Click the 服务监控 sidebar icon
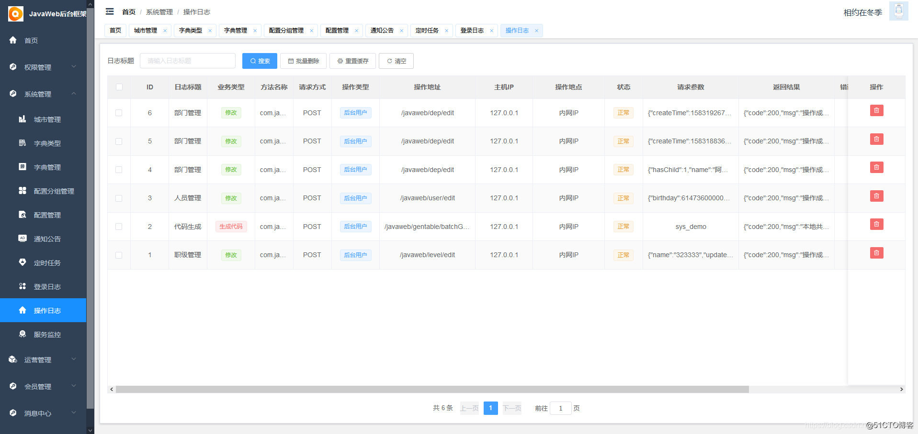This screenshot has width=918, height=434. (23, 334)
